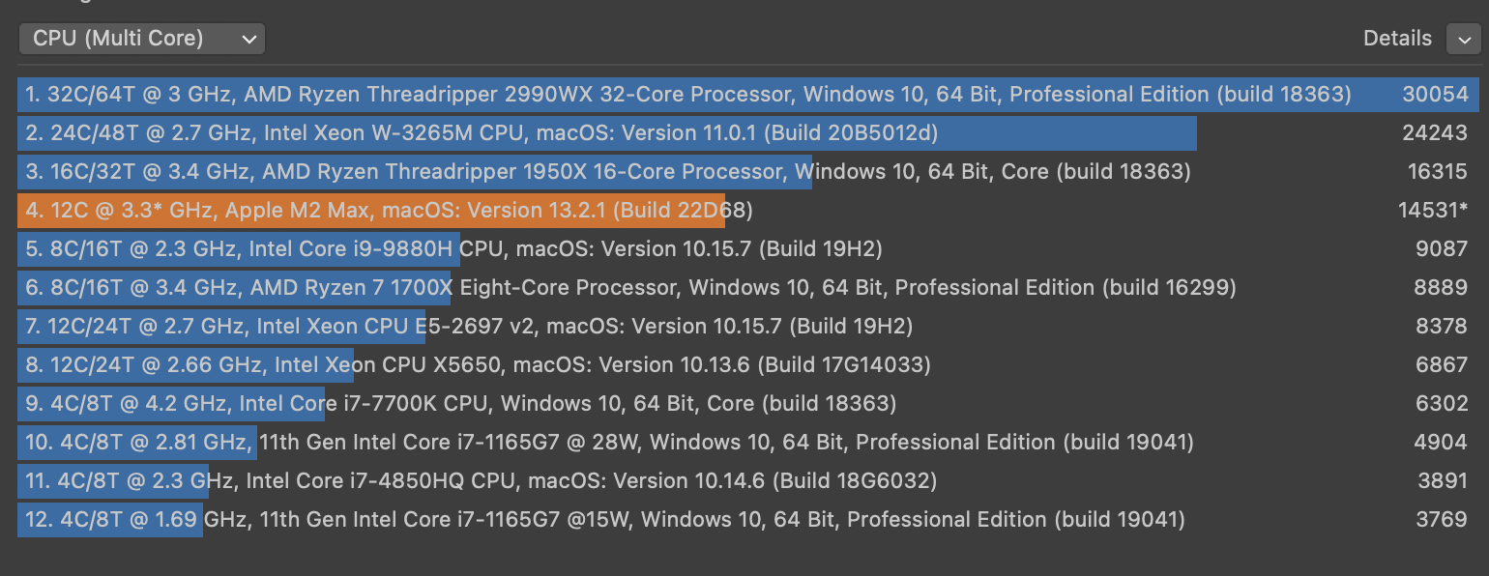Click the orange M2 Max progress bar
Image resolution: width=1489 pixels, height=576 pixels.
(371, 211)
